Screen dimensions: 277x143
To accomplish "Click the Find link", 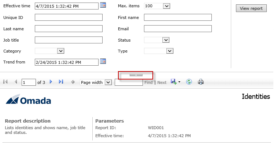I will [148, 82].
